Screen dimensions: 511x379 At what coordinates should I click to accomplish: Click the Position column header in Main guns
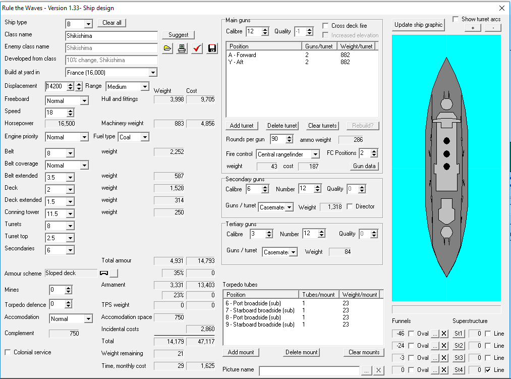(264, 46)
